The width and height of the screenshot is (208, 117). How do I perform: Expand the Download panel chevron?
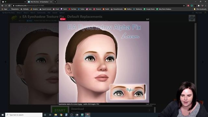click(149, 110)
